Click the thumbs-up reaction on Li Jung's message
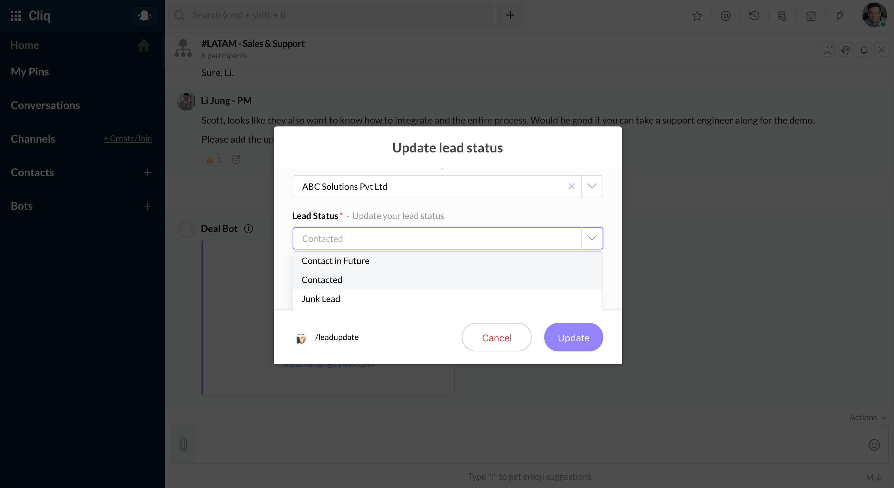This screenshot has height=488, width=894. pyautogui.click(x=214, y=160)
